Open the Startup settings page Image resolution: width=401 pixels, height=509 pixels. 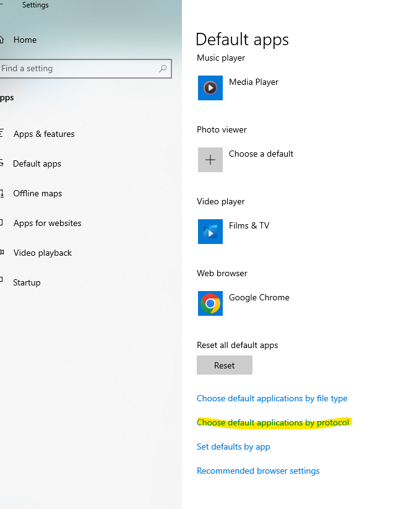[x=27, y=282]
